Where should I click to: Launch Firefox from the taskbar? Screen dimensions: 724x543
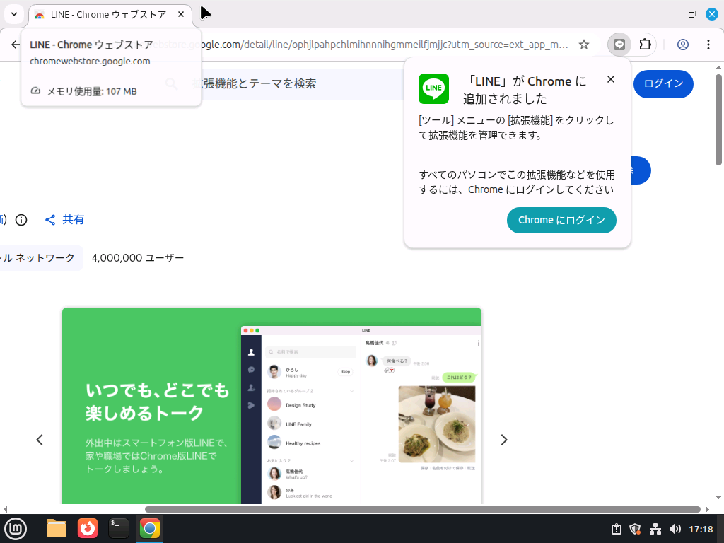tap(88, 528)
